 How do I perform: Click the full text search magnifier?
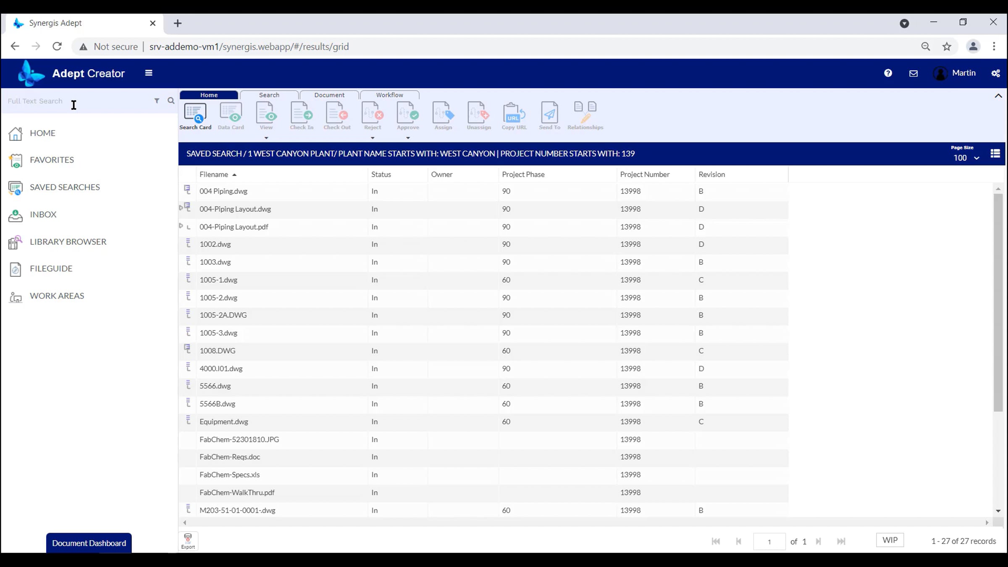click(171, 101)
